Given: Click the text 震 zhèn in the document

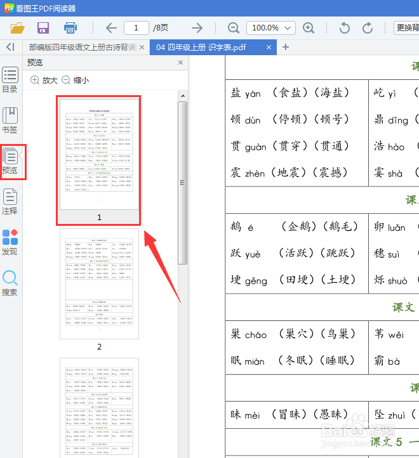Looking at the screenshot, I should (x=248, y=173).
